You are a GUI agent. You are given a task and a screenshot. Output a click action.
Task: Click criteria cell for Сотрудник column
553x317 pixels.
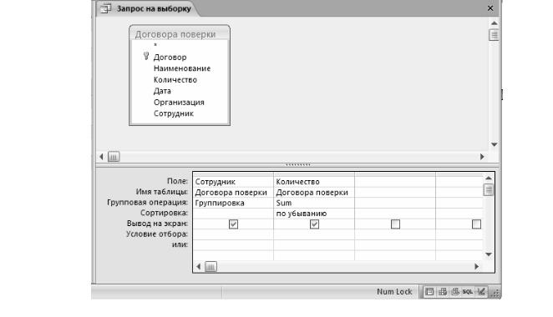(233, 234)
